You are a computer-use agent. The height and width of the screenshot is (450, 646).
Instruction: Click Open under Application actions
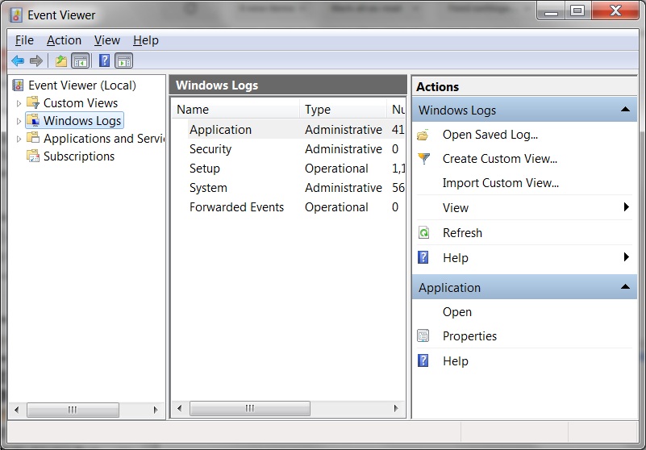point(457,312)
